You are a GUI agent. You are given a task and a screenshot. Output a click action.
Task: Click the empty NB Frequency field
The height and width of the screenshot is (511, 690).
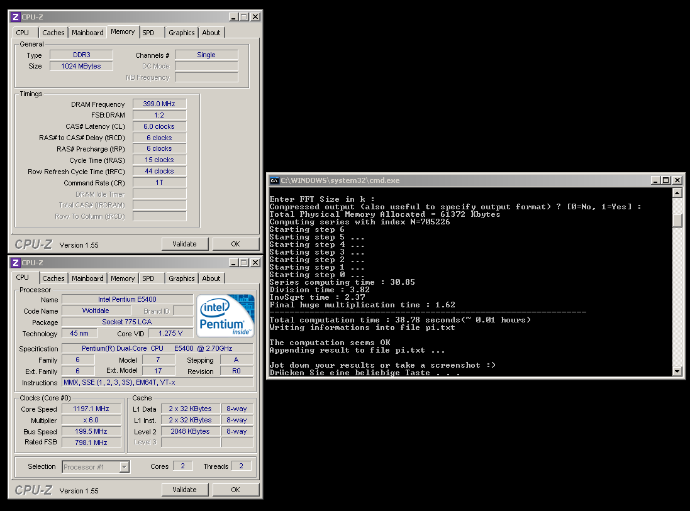[x=206, y=77]
